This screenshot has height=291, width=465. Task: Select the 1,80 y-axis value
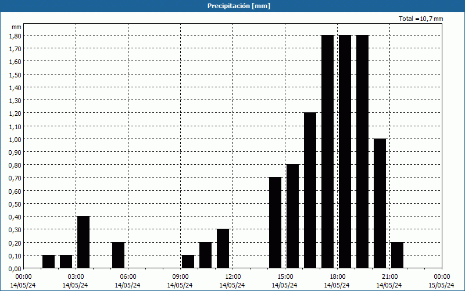tap(15, 36)
